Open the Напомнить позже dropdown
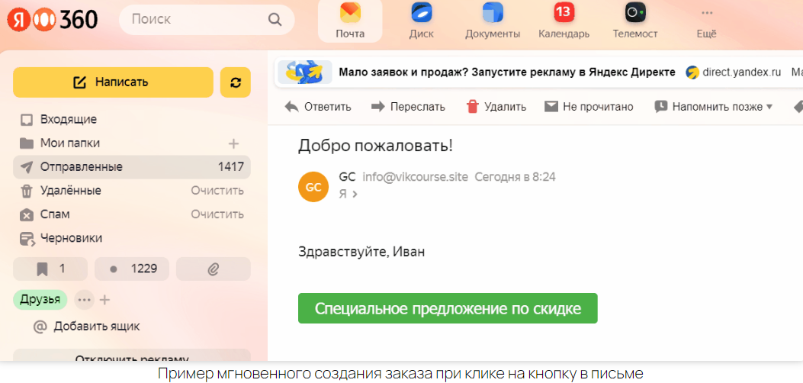Viewport: 803px width, 383px height. pos(713,107)
